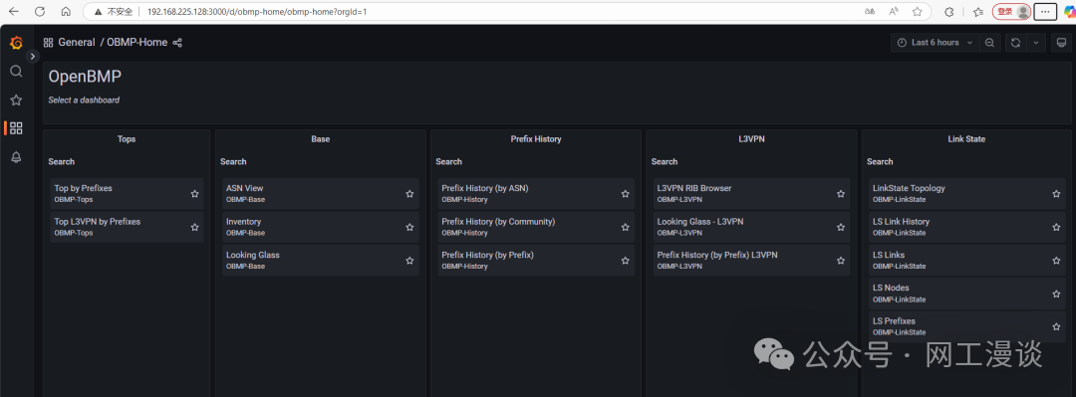The height and width of the screenshot is (397, 1076).
Task: Open the browser read aloud icon
Action: click(x=894, y=12)
